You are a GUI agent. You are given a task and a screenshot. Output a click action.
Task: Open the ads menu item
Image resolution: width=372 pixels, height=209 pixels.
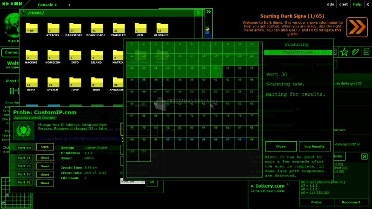point(331,4)
